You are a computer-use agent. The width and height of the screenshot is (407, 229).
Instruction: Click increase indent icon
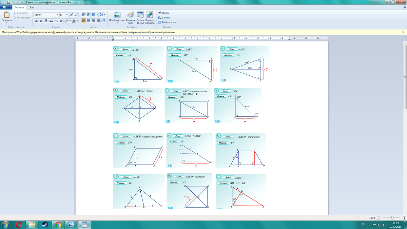coord(89,15)
